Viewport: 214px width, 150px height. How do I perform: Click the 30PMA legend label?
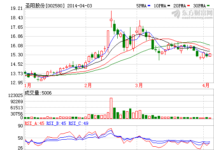[x=200, y=6]
